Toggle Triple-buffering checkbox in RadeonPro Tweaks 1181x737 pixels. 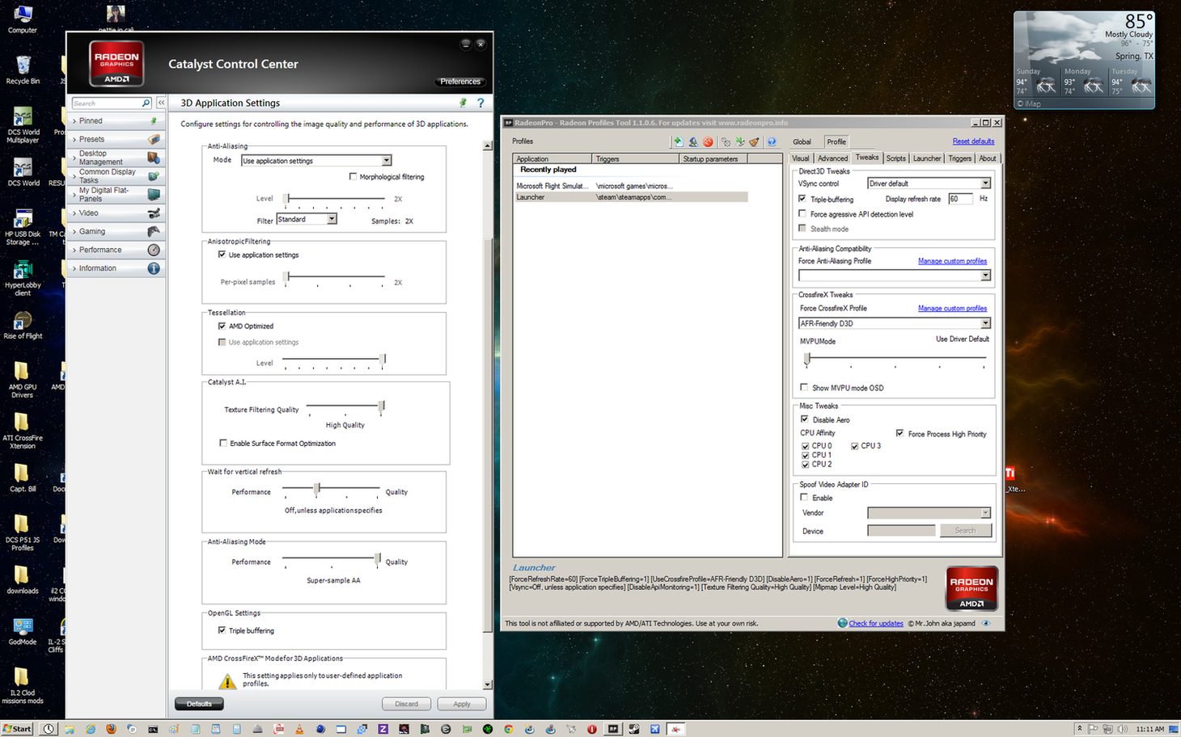(x=802, y=199)
